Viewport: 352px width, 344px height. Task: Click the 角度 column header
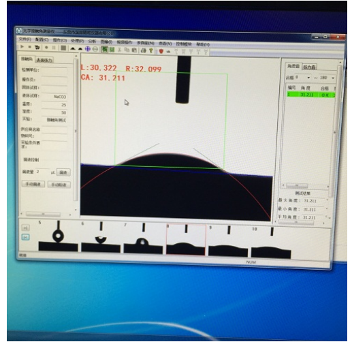click(x=306, y=88)
